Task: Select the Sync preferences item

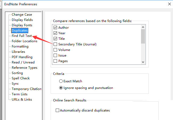Action: tap(15, 84)
